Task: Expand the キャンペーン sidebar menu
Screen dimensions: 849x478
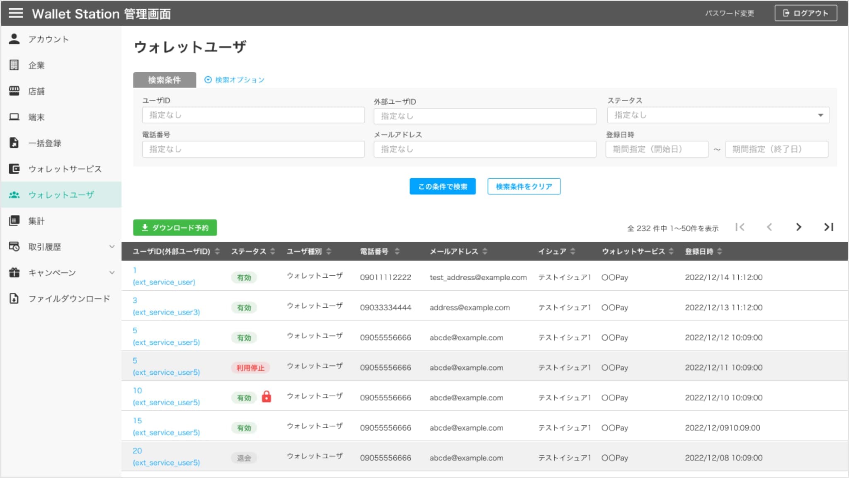Action: (x=112, y=272)
